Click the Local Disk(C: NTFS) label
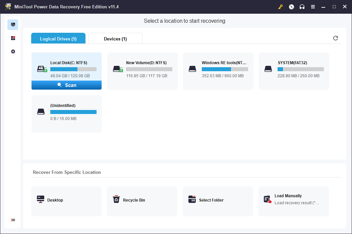 pyautogui.click(x=69, y=63)
